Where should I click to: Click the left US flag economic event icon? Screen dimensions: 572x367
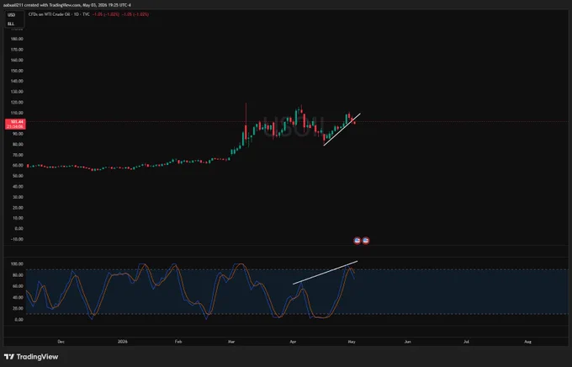357,240
